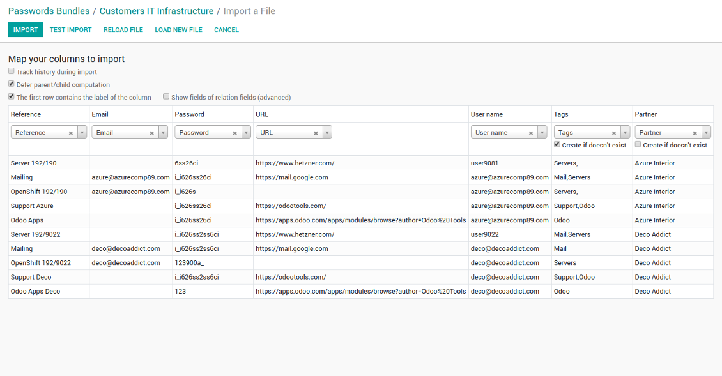Open the Reference mapping dropdown arrow
This screenshot has width=722, height=376.
pos(82,133)
